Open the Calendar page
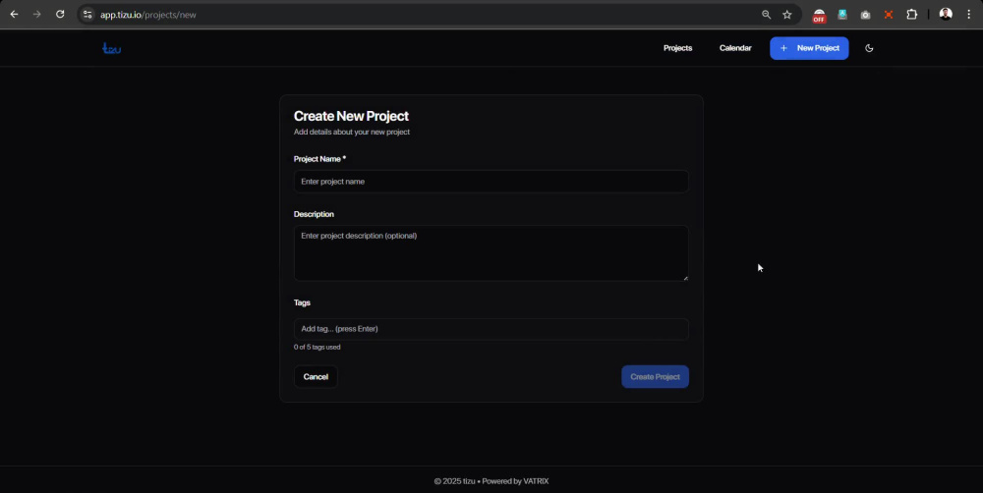 tap(735, 48)
